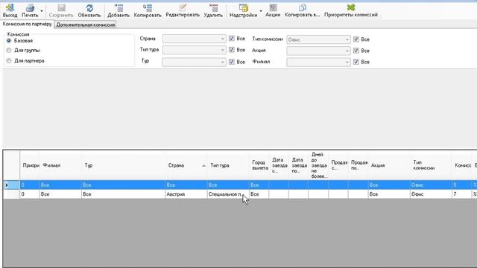The width and height of the screenshot is (477, 268).
Task: Click the Город вылета column header
Action: click(x=259, y=165)
